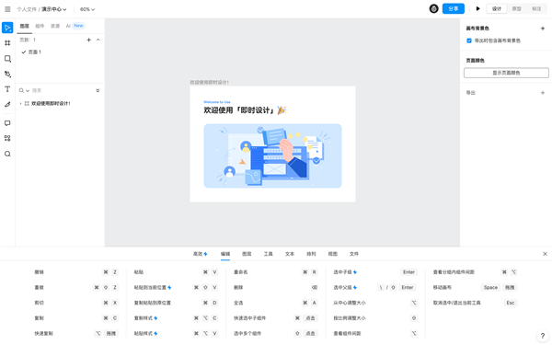Open the AI New tab

tap(75, 26)
